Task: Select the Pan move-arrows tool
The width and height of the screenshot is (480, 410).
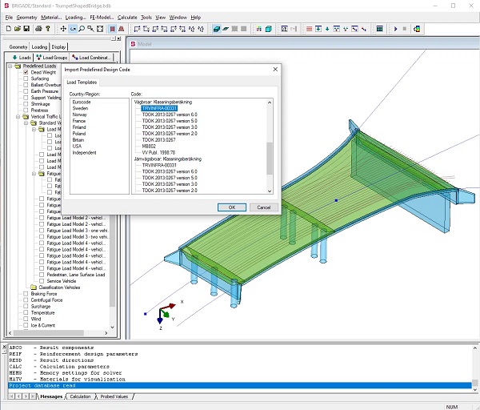Action: [63, 29]
